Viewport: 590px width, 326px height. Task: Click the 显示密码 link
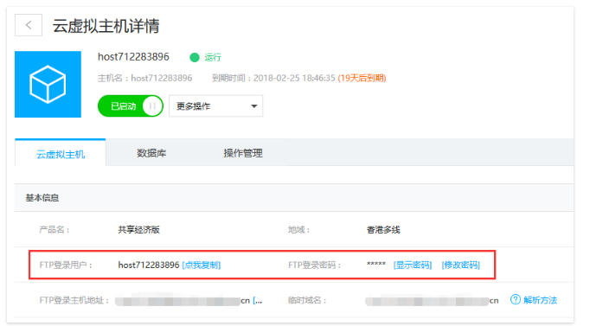point(413,265)
